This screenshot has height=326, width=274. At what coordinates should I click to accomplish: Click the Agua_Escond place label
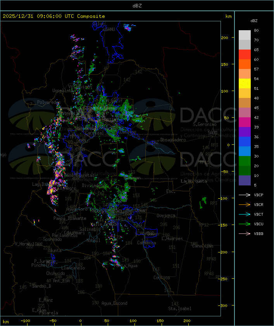tap(114, 303)
